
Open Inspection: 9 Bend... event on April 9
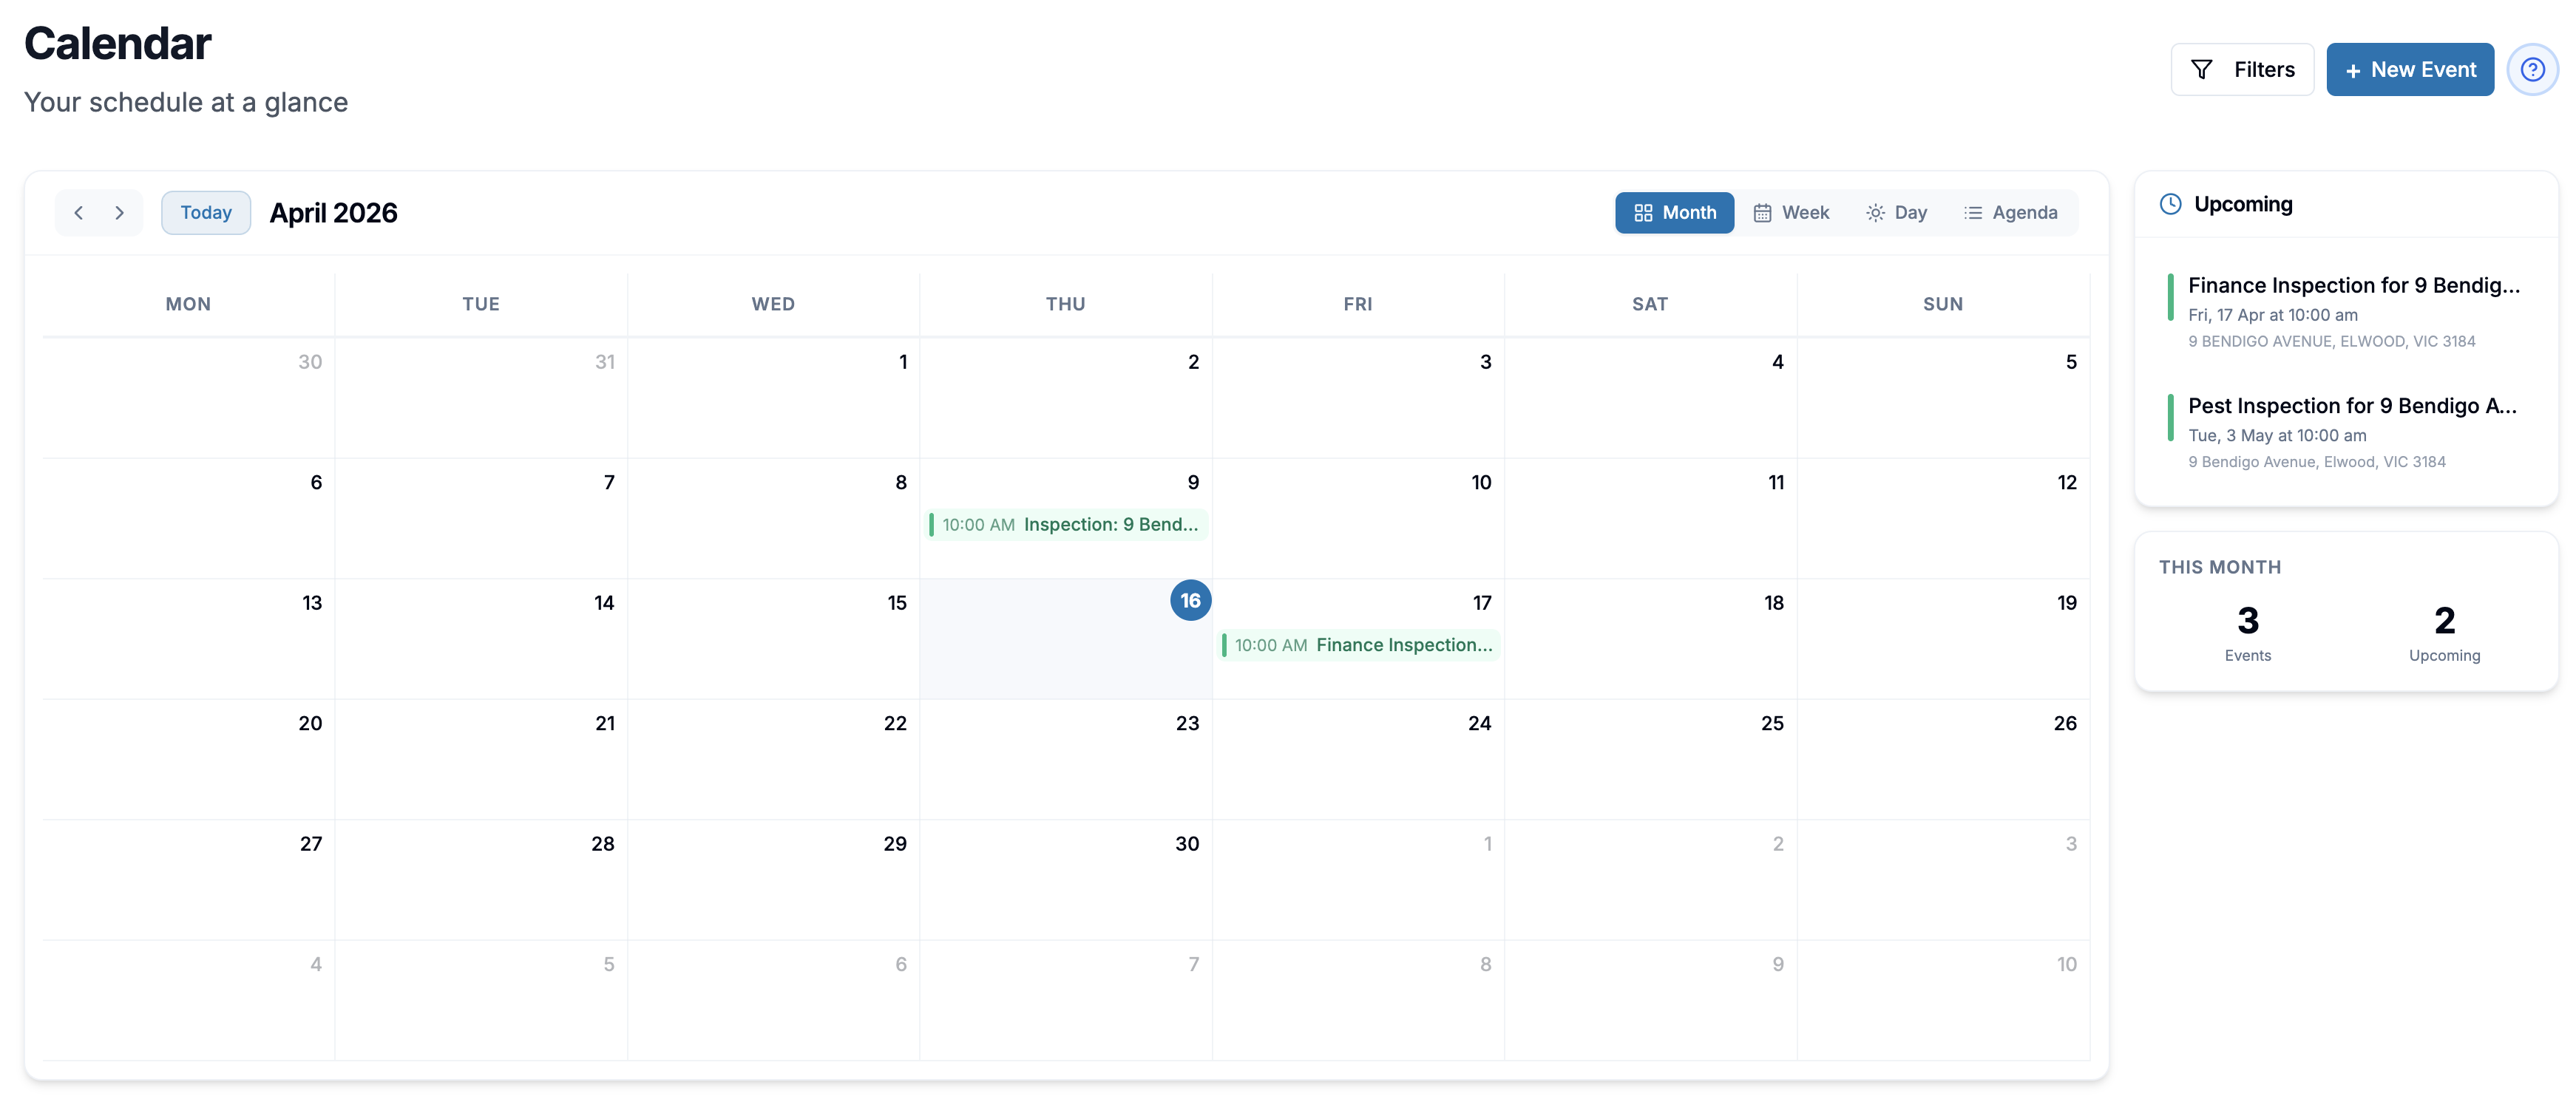pos(1066,525)
